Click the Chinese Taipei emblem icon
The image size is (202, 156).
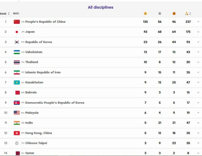17,143
